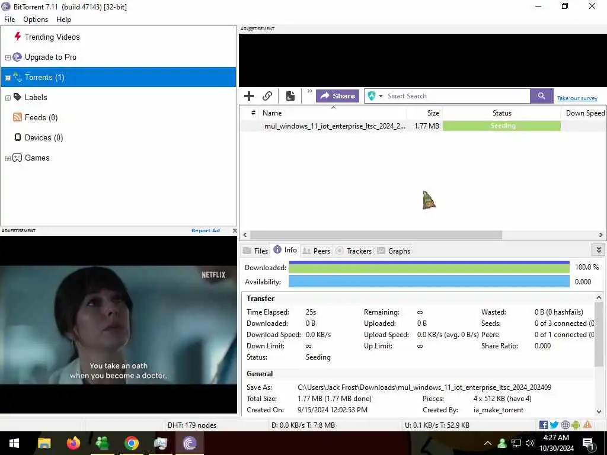Click the green Downloaded progress bar
The width and height of the screenshot is (607, 455).
(x=429, y=267)
